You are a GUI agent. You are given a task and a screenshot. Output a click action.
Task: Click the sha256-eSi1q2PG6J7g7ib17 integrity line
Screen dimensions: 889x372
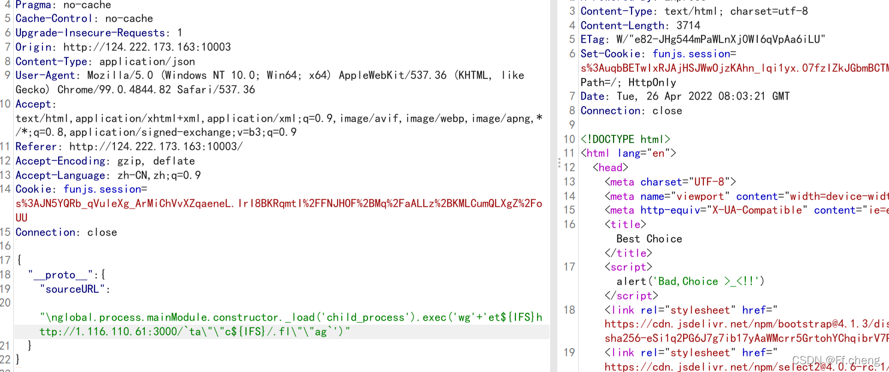coord(747,338)
